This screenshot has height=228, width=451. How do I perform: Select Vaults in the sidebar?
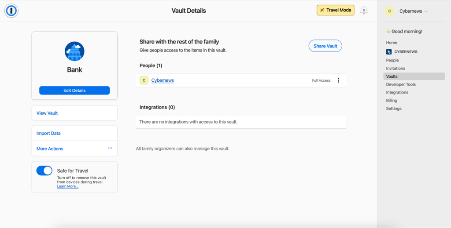(414, 76)
